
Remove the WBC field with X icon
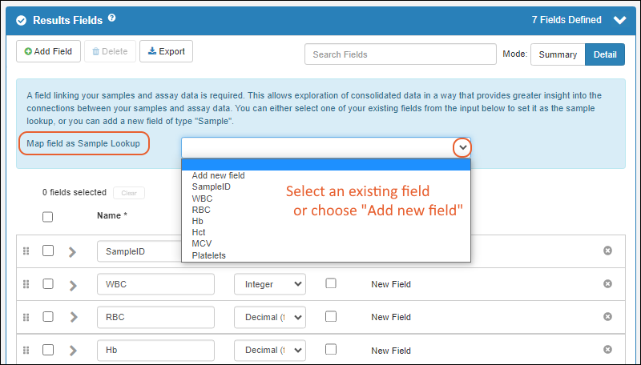tap(607, 283)
